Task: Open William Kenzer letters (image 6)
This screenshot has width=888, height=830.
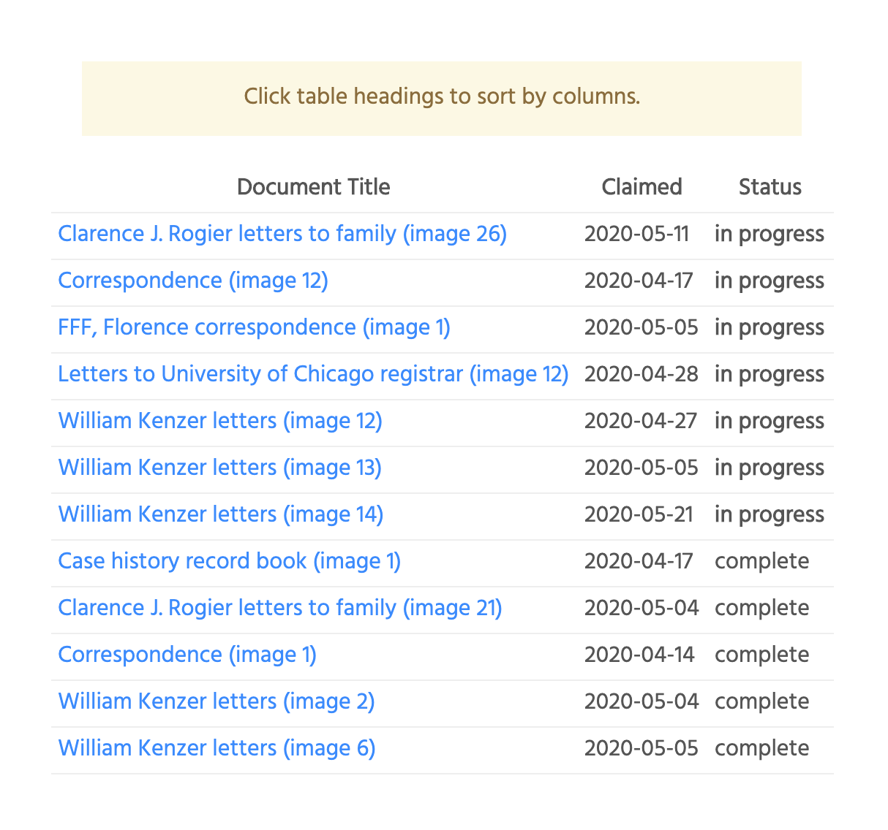Action: [x=217, y=748]
